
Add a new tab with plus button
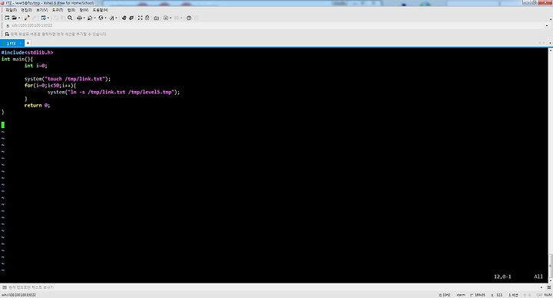click(x=28, y=43)
